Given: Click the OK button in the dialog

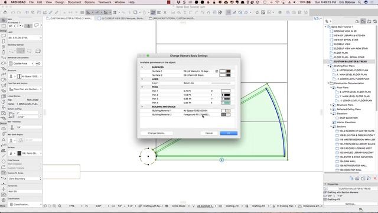Looking at the screenshot, I should coord(229,133).
